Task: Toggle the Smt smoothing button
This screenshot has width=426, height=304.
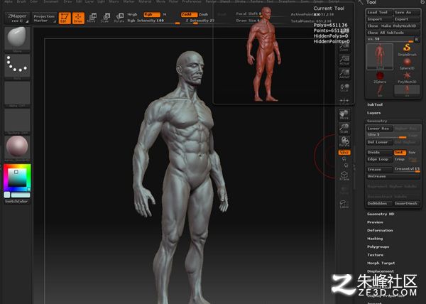Action: [400, 153]
